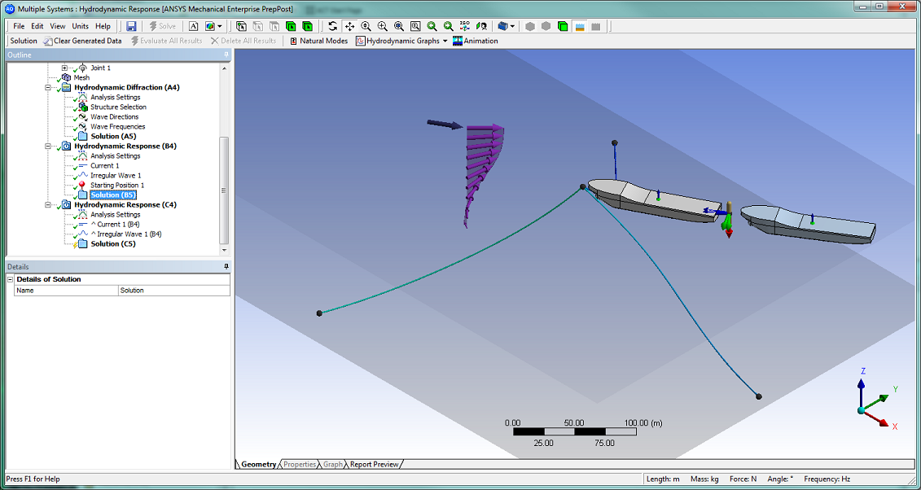Select the Solution (B5) tree item
Viewport: 921px width, 490px height.
(114, 195)
